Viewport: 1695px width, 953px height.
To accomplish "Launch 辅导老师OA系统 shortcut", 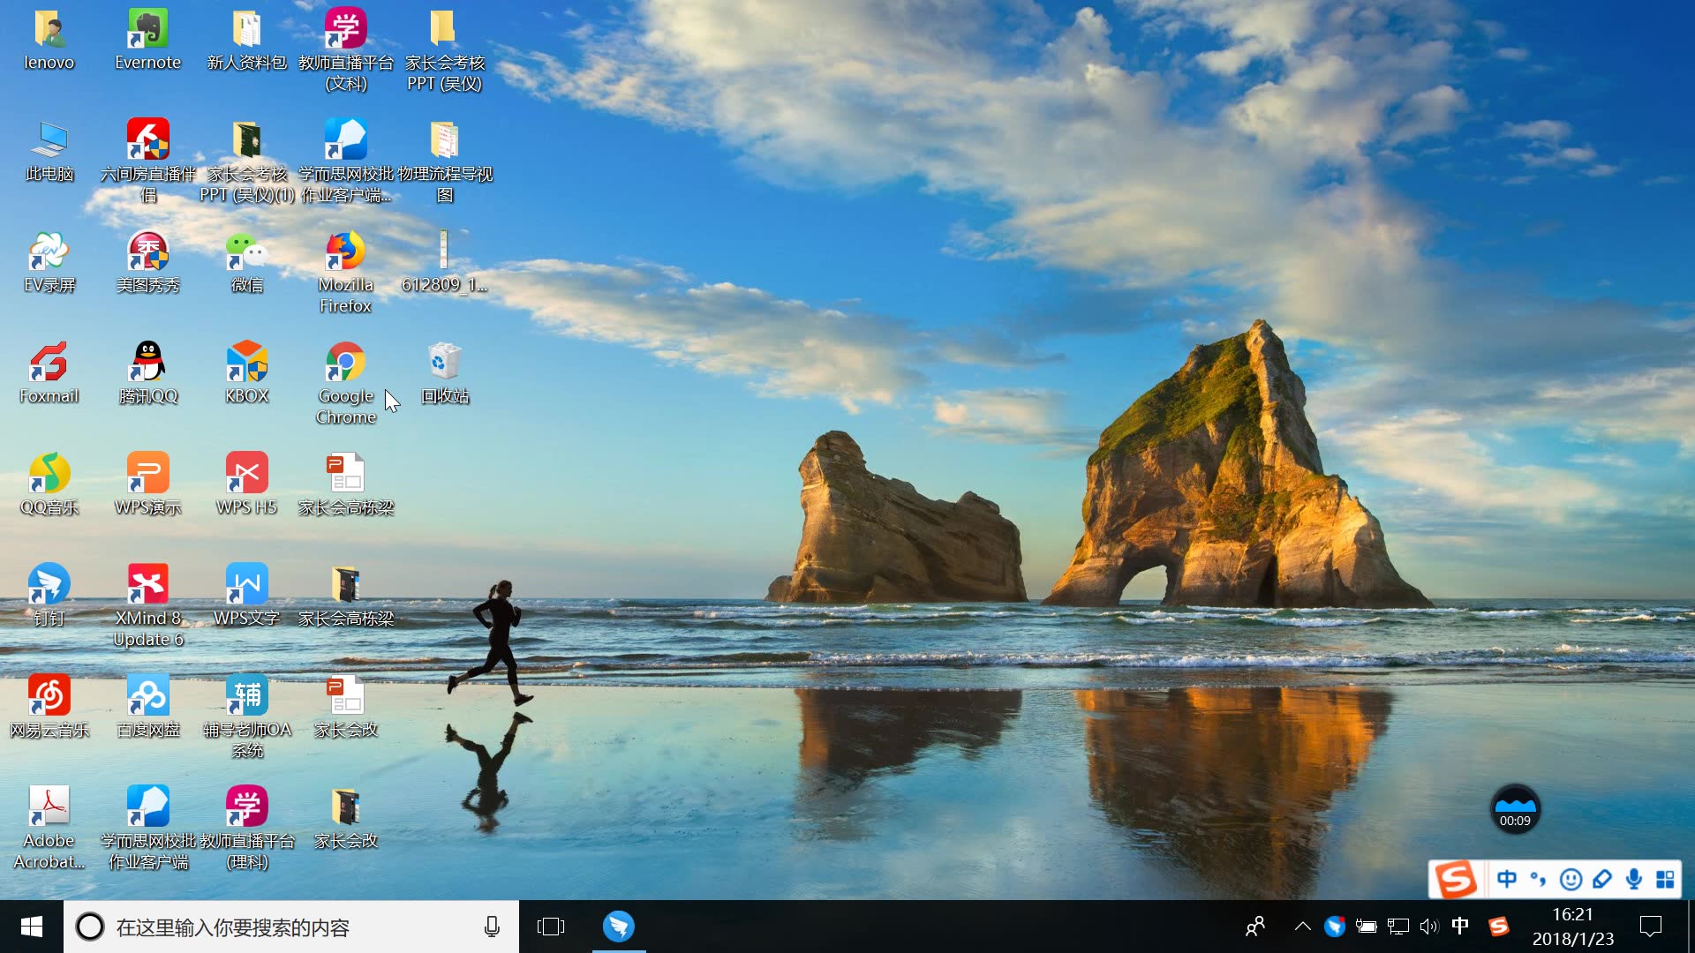I will [247, 717].
